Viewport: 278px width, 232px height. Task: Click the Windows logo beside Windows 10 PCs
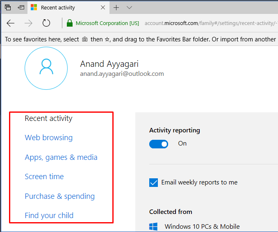[153, 227]
